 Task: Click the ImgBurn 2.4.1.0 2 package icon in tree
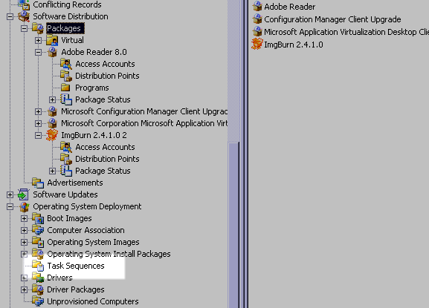(x=52, y=135)
